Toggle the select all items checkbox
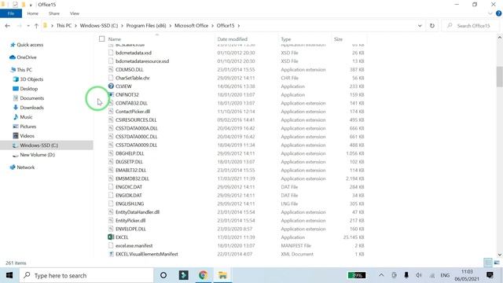 point(101,39)
